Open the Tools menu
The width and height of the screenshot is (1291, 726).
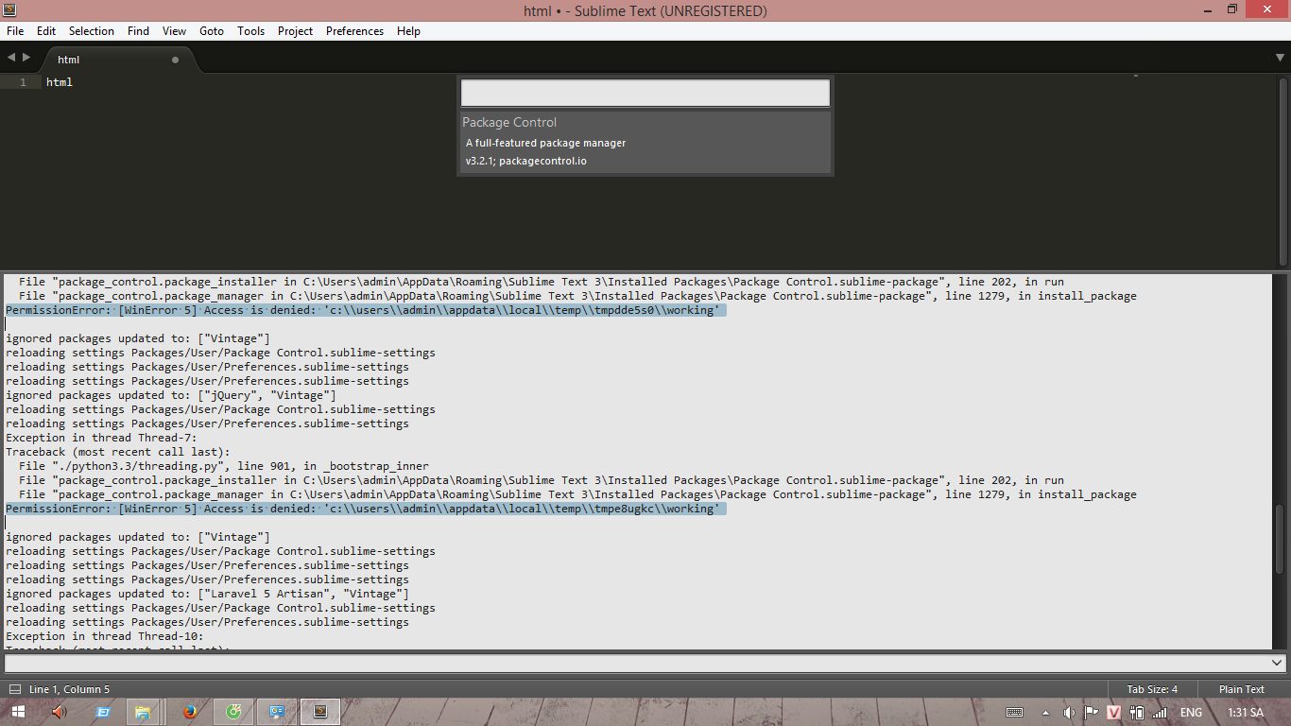250,31
